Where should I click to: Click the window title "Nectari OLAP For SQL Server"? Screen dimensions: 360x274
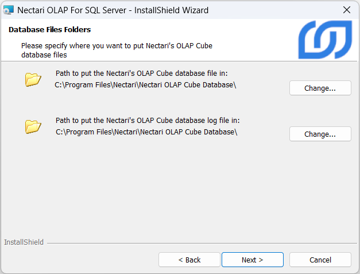[x=113, y=10]
